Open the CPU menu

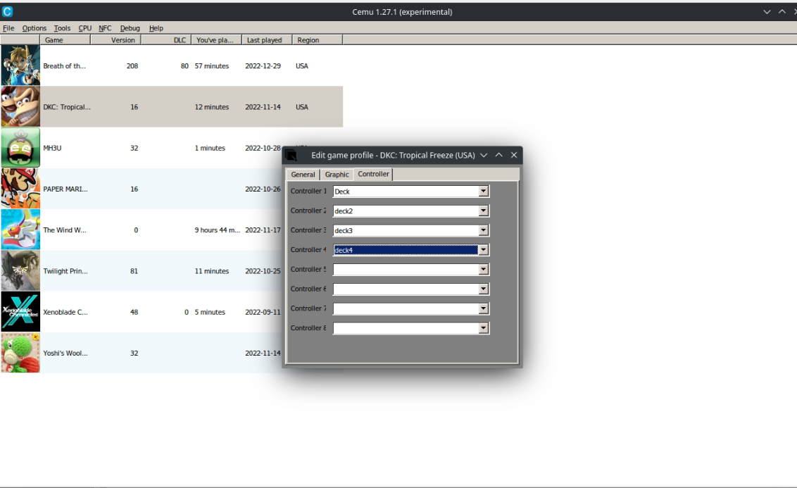point(85,28)
